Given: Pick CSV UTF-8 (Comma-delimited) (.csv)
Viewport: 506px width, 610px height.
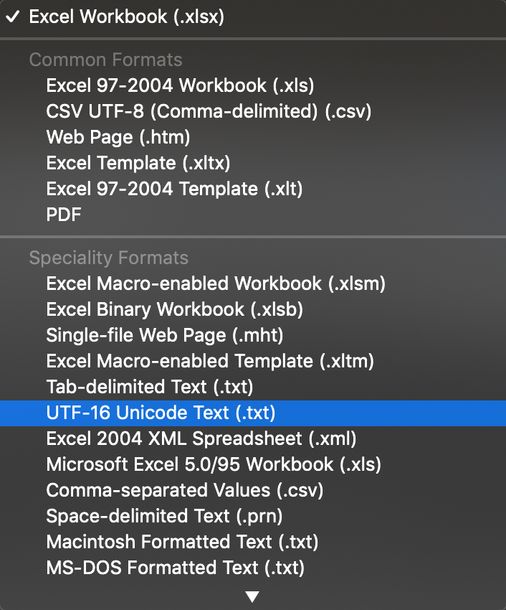Looking at the screenshot, I should point(209,111).
